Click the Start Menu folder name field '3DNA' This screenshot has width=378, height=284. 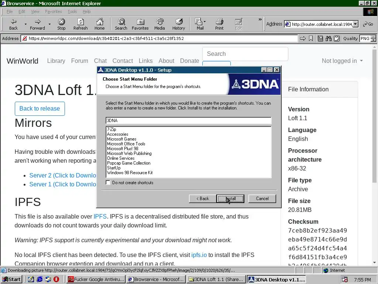tap(189, 121)
